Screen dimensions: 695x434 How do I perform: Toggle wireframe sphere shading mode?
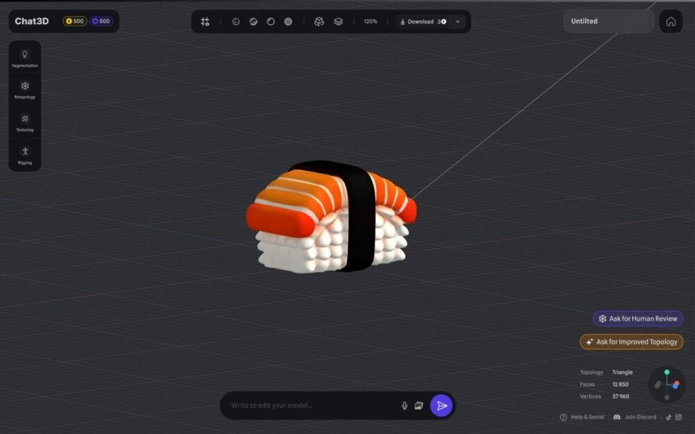pos(236,22)
